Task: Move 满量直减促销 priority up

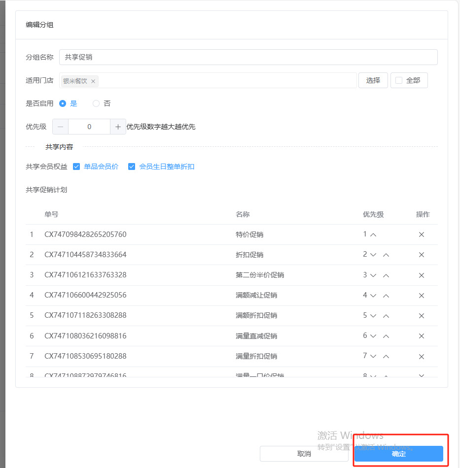Action: 386,336
